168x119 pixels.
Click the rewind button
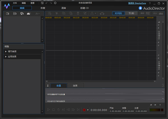[x=68, y=110]
